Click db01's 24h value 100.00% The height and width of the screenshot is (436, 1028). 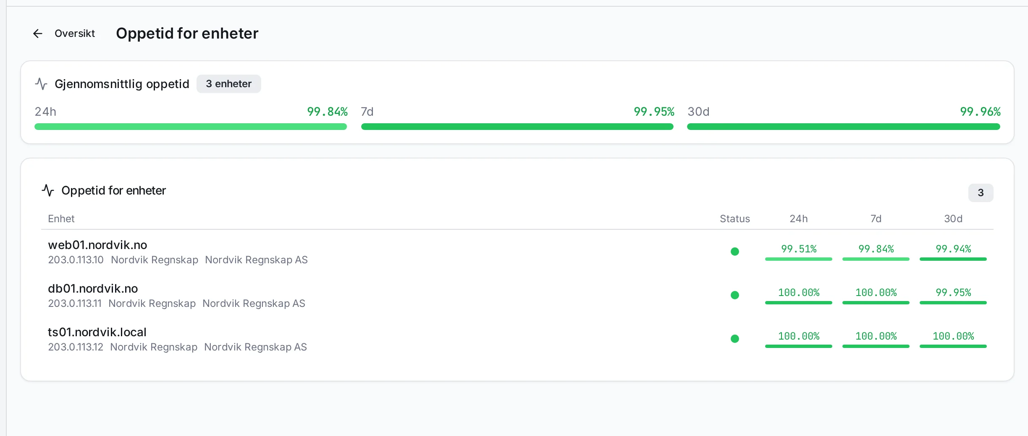[x=799, y=293]
